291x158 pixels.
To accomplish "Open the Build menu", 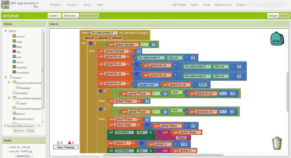I will click(88, 5).
